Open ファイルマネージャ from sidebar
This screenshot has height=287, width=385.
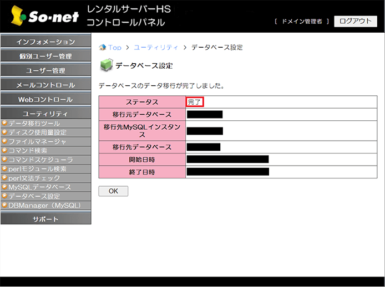click(x=37, y=141)
